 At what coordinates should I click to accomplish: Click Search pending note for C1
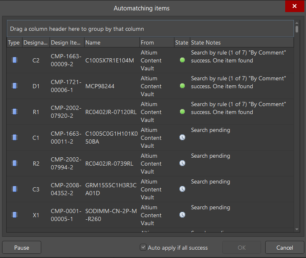[x=210, y=130]
